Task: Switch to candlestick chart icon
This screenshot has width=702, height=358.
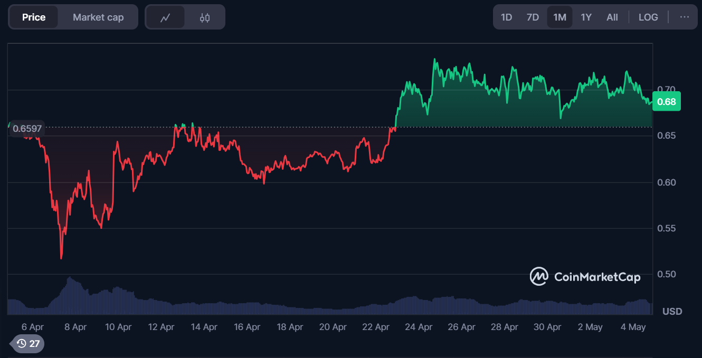Action: point(205,17)
